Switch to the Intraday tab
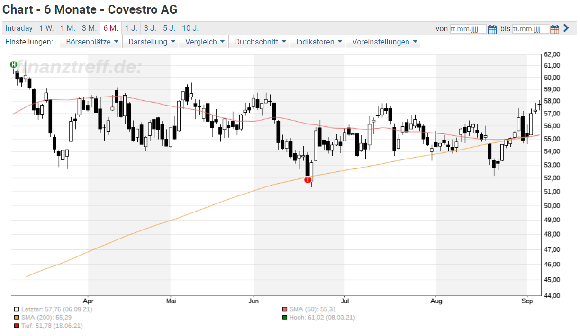Viewport: 580px width, 336px height. 19,28
